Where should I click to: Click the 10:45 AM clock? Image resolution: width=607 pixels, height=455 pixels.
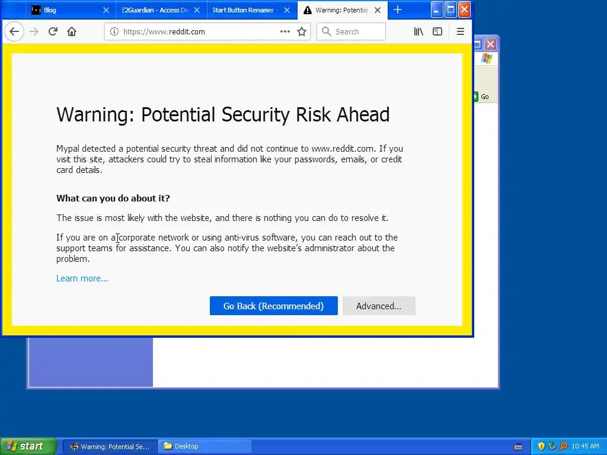585,447
